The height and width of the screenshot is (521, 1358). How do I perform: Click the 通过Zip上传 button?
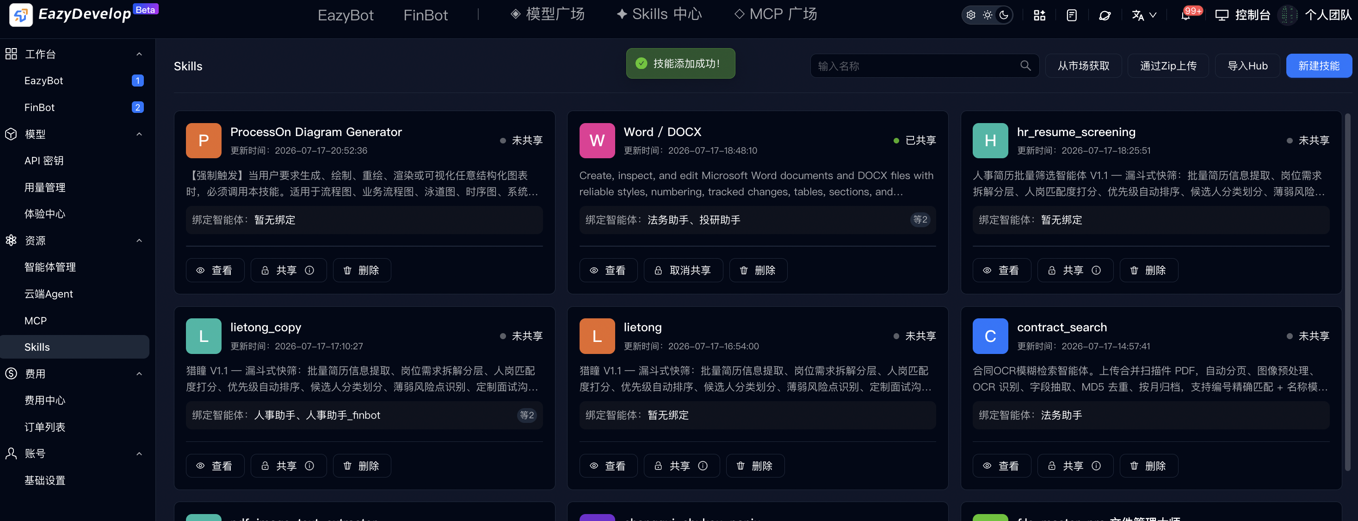(1168, 65)
